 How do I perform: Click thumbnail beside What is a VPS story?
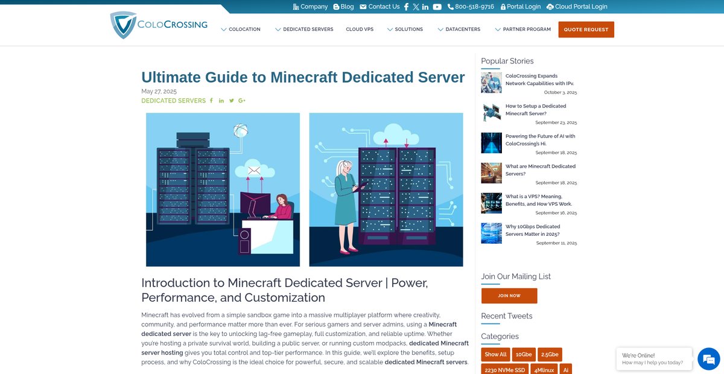(x=491, y=203)
